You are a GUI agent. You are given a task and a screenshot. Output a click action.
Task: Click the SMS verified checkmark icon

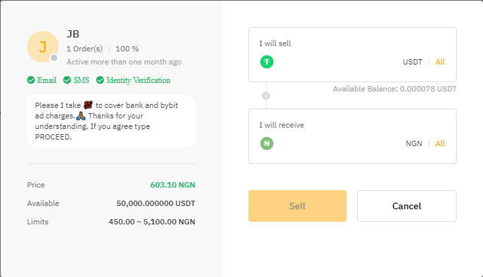(x=67, y=80)
